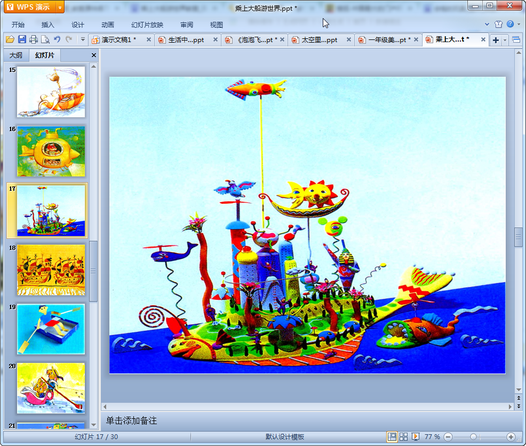The width and height of the screenshot is (526, 446).
Task: Expand help dropdown arrow
Action: tap(519, 24)
